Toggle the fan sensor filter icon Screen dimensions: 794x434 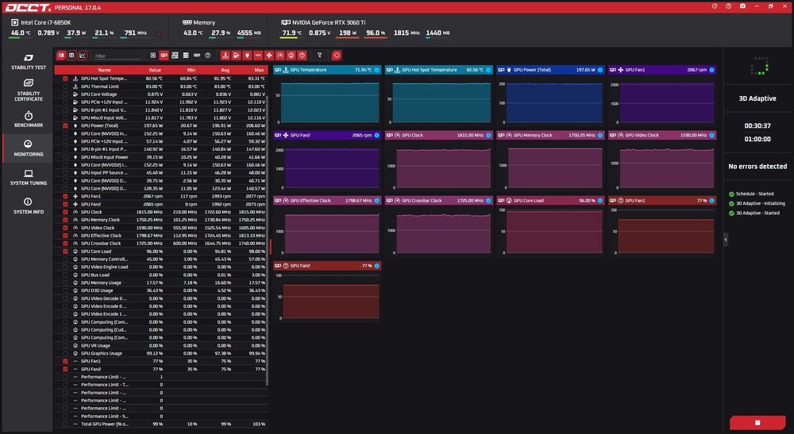click(269, 56)
